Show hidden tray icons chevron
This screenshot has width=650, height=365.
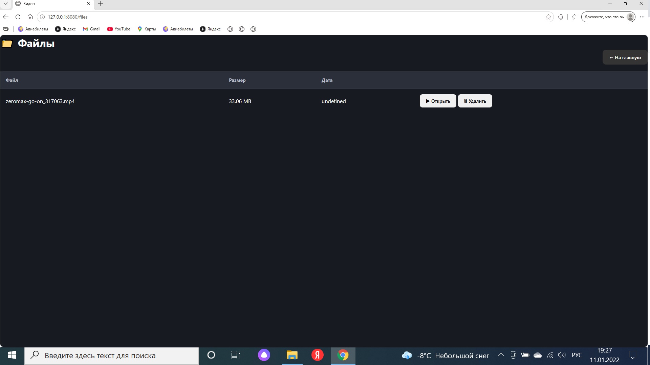501,355
